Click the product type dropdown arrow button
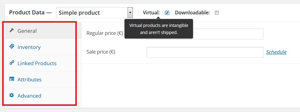 [130, 13]
